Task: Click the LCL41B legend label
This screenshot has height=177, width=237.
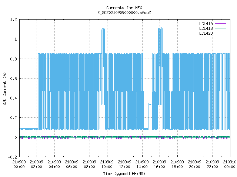Action: pos(206,28)
